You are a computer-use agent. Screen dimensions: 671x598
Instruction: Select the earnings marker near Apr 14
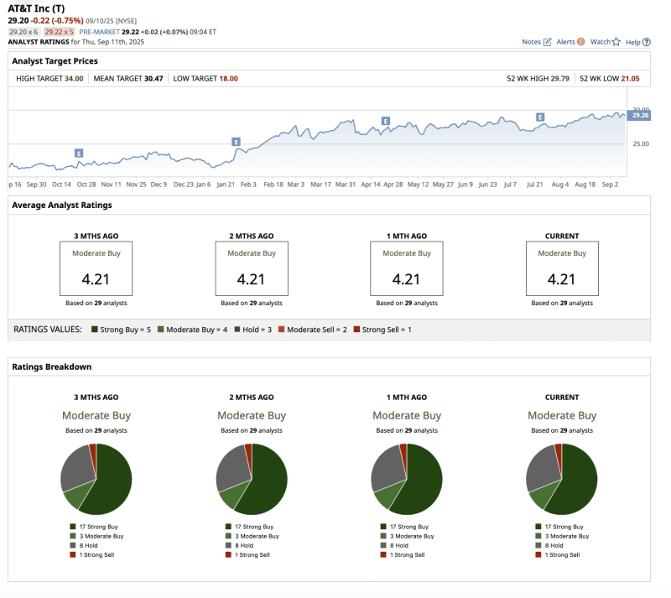(386, 122)
